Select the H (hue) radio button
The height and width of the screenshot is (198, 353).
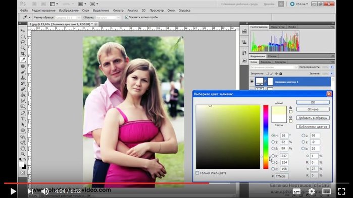click(x=273, y=136)
